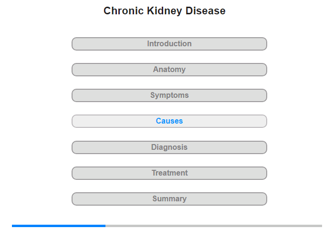This screenshot has width=334, height=229.
Task: Click the word Kidney in the heading
Action: click(164, 11)
